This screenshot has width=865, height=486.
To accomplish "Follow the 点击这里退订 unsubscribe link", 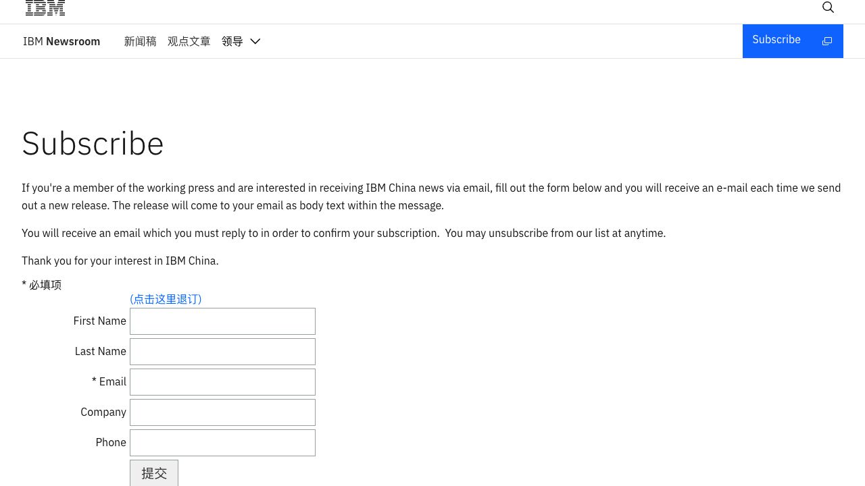I will pos(166,299).
